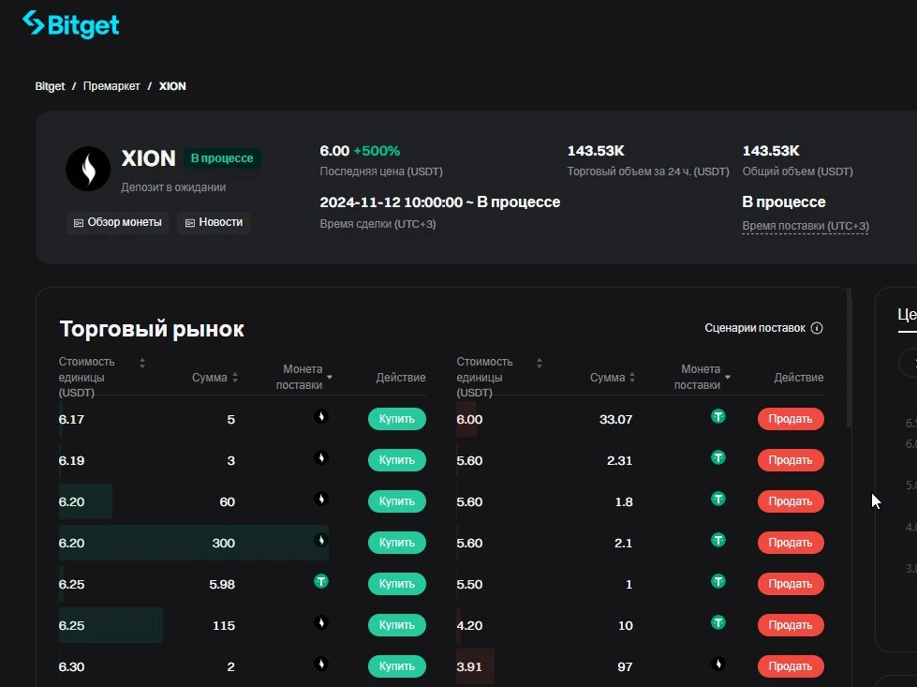Click the Bitget logo
The height and width of the screenshot is (687, 917).
pyautogui.click(x=71, y=24)
